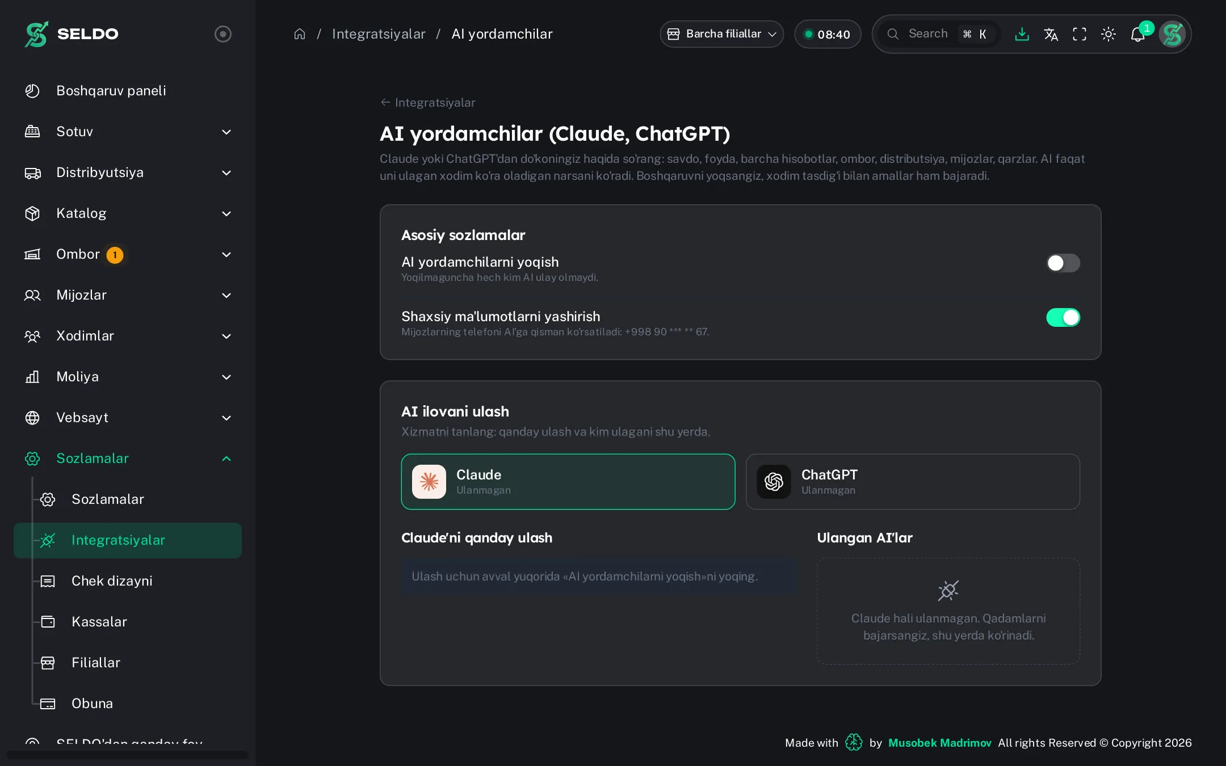Open the user avatar menu

tap(1173, 34)
